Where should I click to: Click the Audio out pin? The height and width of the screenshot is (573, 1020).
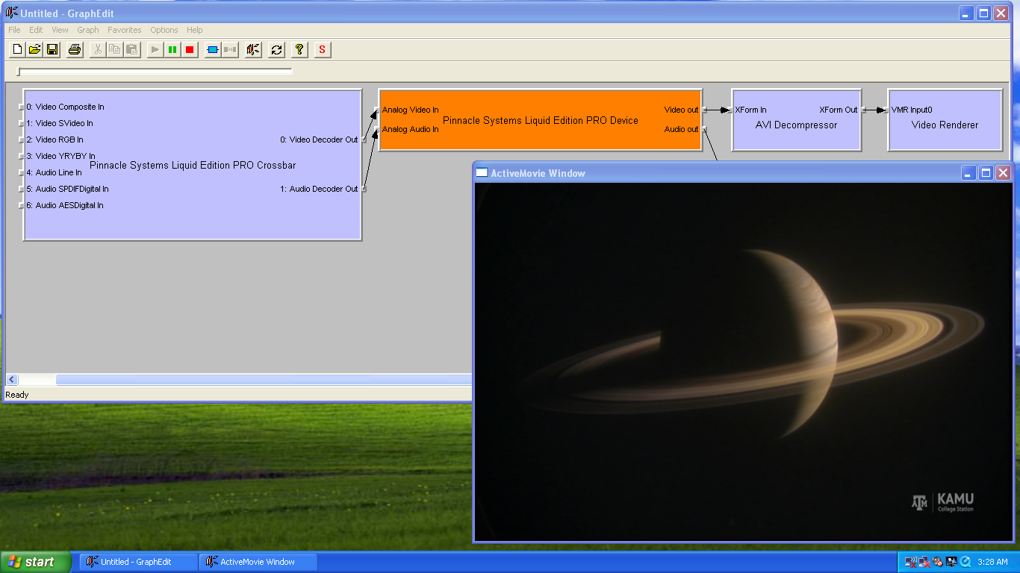[704, 129]
